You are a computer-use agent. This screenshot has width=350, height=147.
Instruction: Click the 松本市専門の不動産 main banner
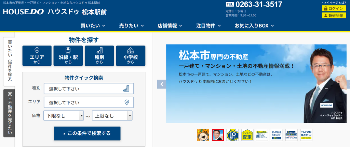[x=256, y=83]
